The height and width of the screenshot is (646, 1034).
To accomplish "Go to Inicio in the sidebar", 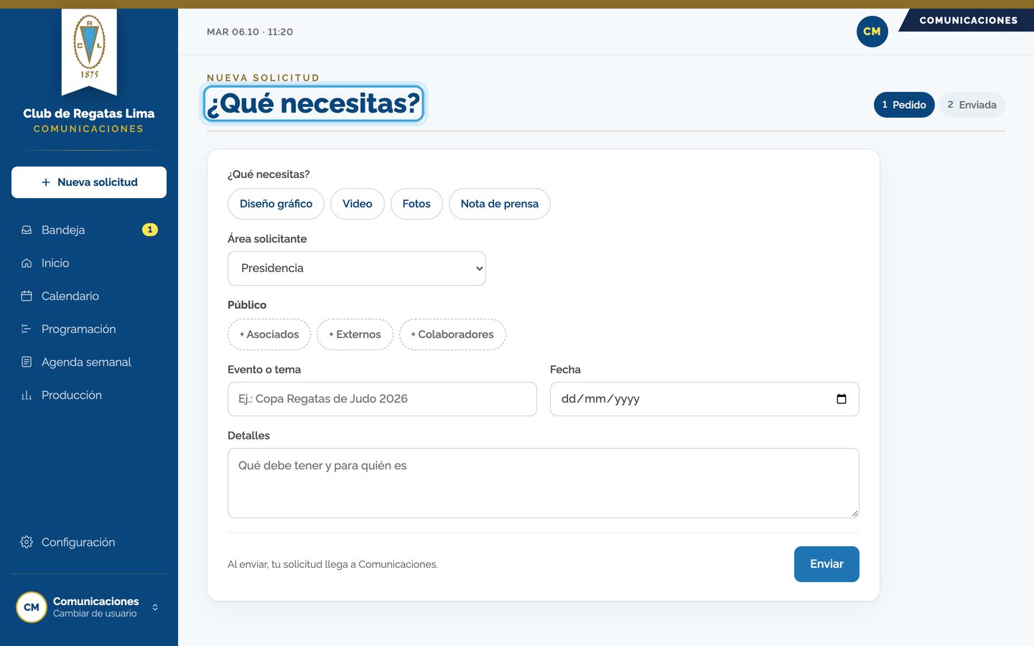I will [89, 263].
